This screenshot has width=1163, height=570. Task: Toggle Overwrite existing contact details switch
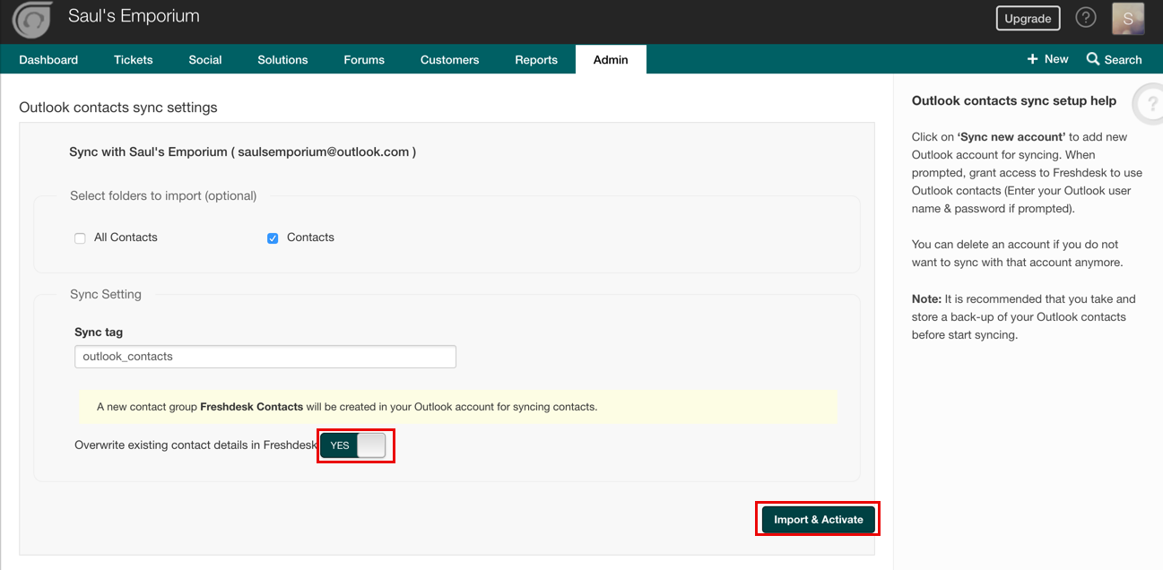(353, 445)
